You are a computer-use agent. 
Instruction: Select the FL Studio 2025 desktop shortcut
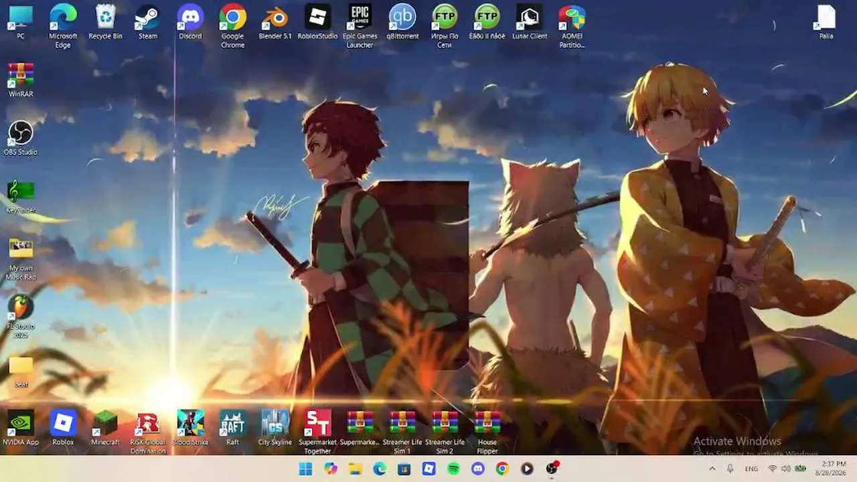pyautogui.click(x=21, y=317)
